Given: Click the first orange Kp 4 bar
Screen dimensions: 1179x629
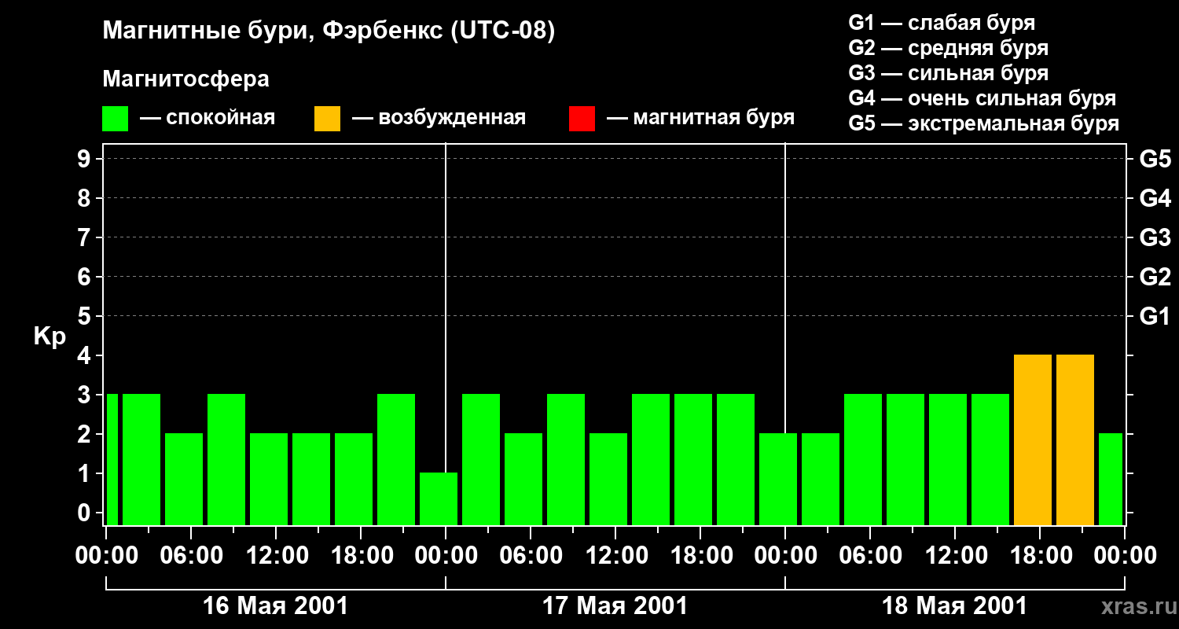Looking at the screenshot, I should point(1033,440).
